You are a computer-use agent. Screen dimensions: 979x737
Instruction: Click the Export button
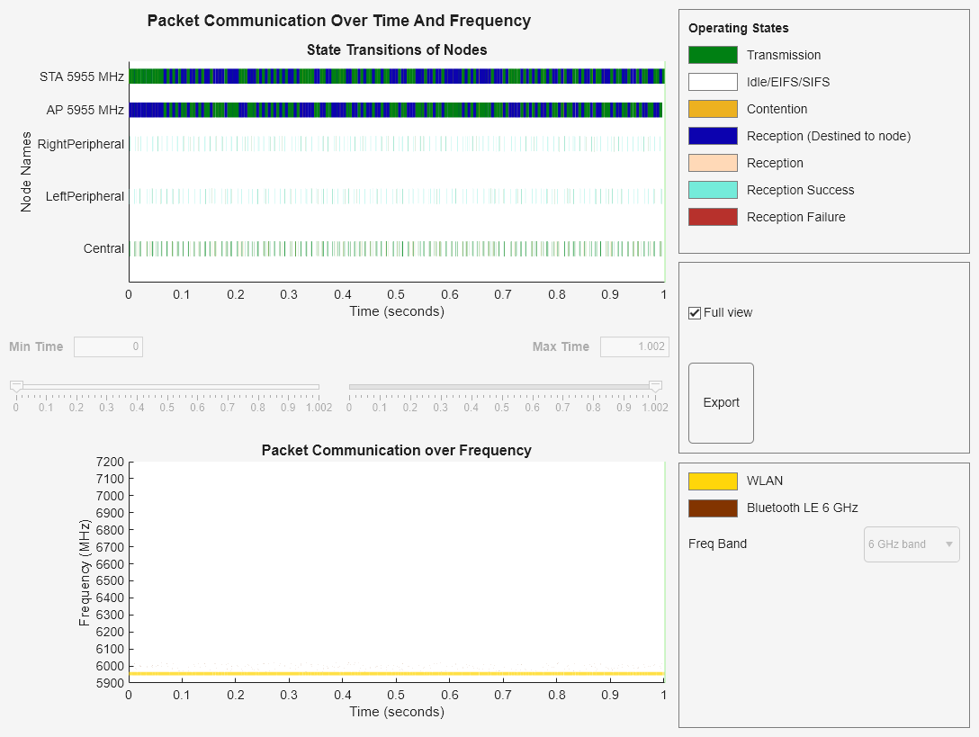[720, 402]
